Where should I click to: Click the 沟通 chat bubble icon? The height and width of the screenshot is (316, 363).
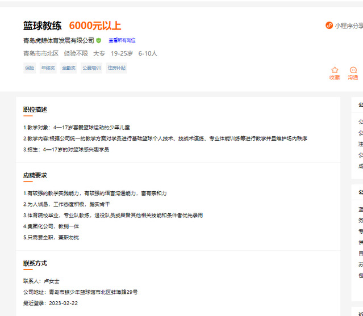pyautogui.click(x=353, y=70)
